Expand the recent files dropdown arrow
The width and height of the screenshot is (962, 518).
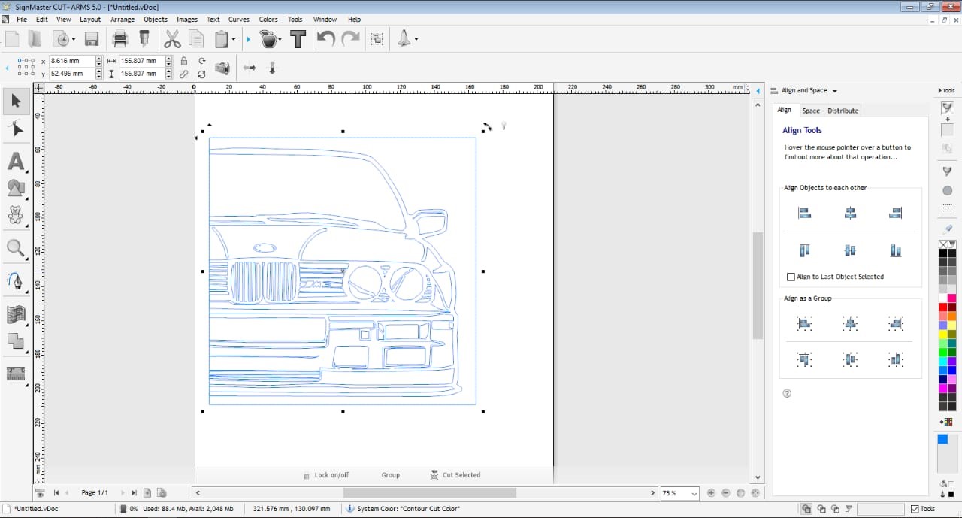[x=73, y=39]
